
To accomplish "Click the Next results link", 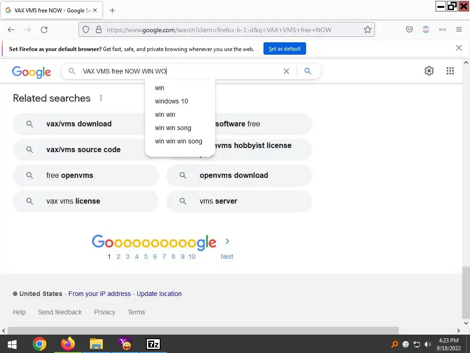I will click(227, 256).
